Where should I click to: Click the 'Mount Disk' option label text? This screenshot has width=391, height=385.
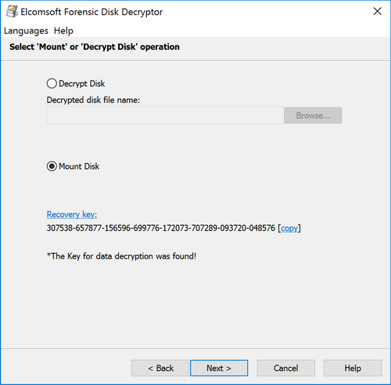point(79,166)
